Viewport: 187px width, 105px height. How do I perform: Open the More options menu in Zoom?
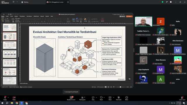[127, 98]
